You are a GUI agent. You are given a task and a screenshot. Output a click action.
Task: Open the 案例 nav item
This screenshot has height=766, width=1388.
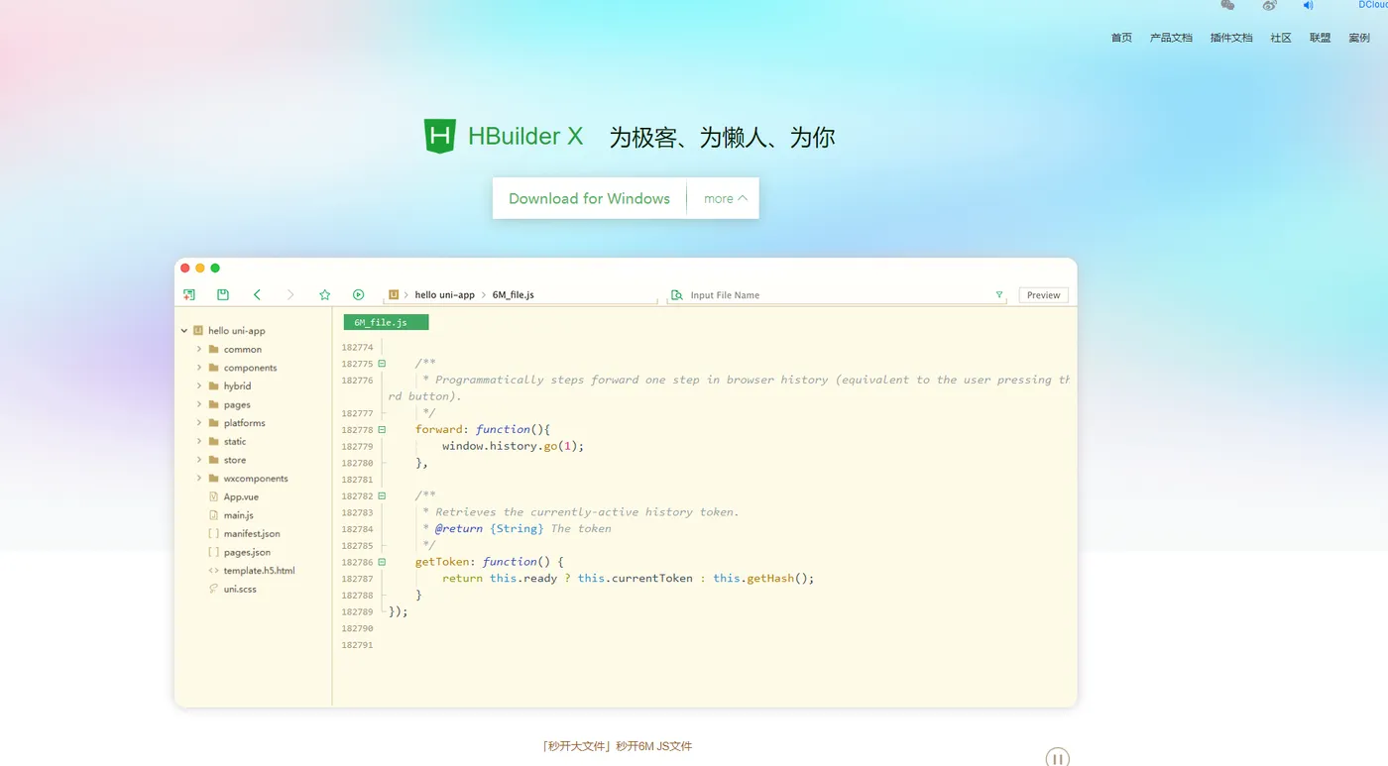[1359, 38]
